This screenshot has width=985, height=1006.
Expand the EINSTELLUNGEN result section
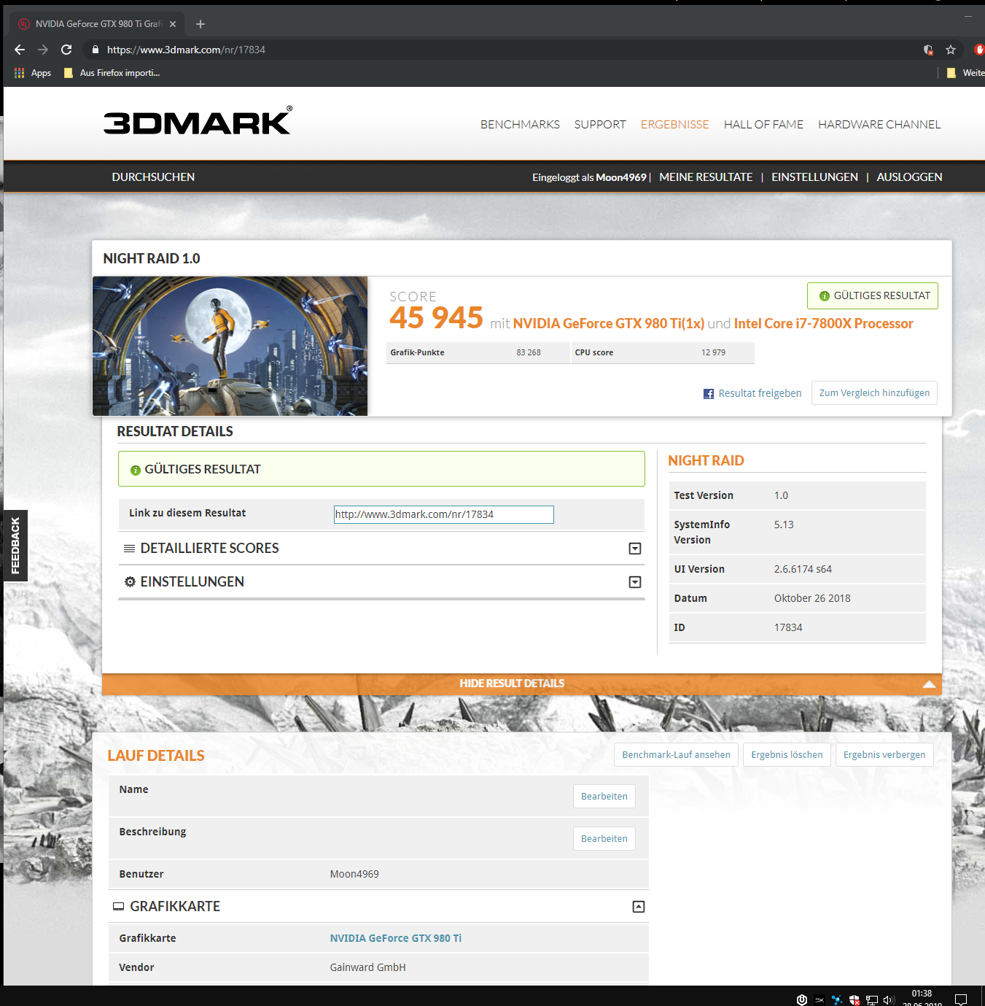tap(635, 582)
